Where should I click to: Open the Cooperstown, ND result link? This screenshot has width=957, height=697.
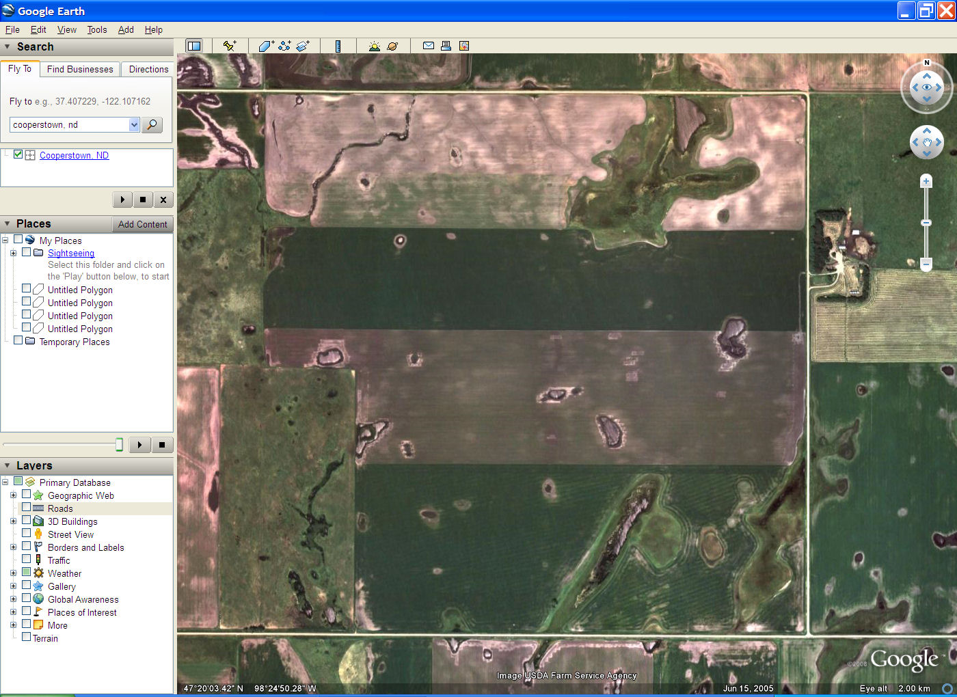[x=74, y=155]
